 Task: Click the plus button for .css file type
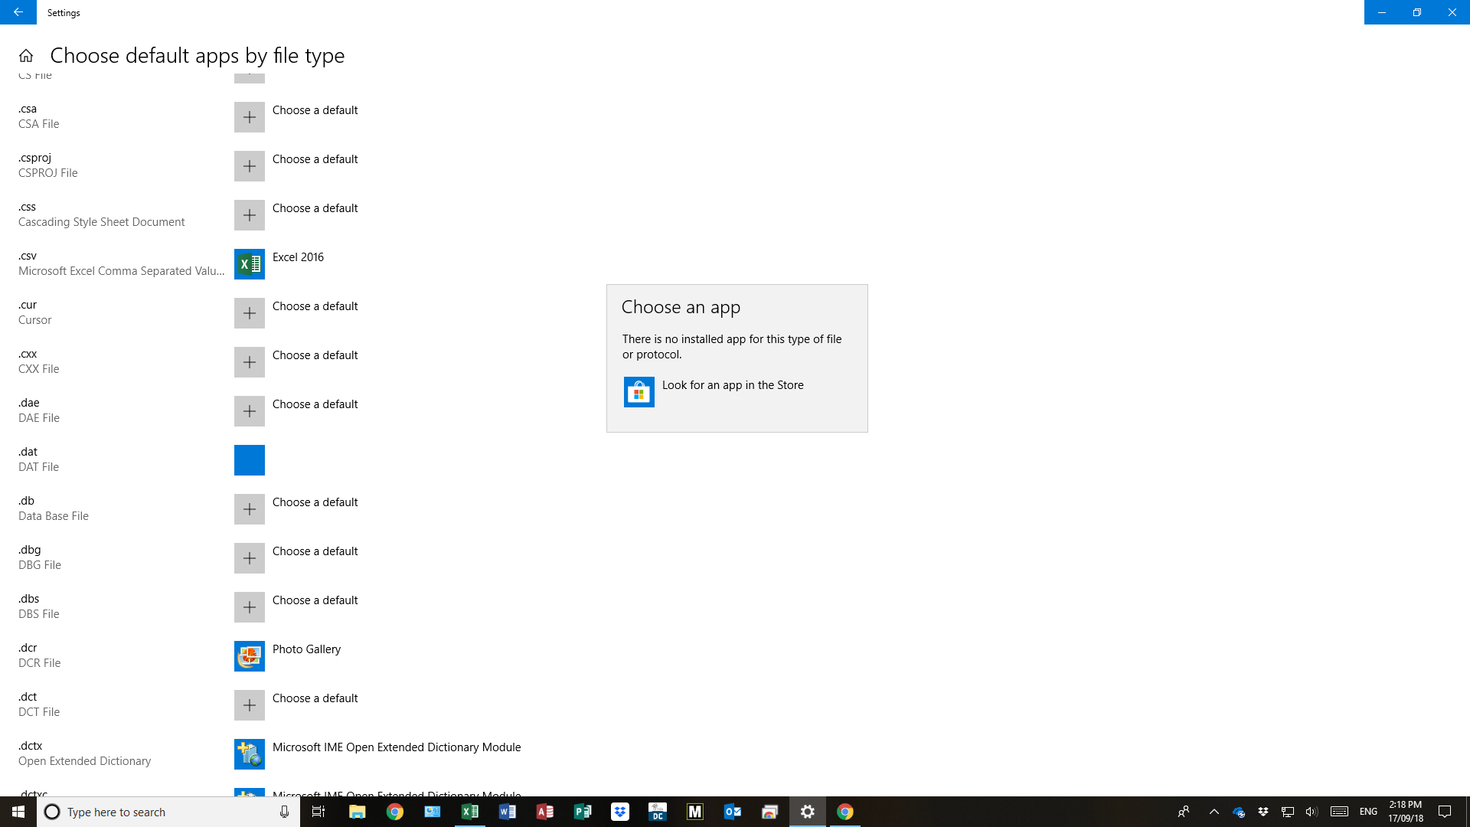250,215
